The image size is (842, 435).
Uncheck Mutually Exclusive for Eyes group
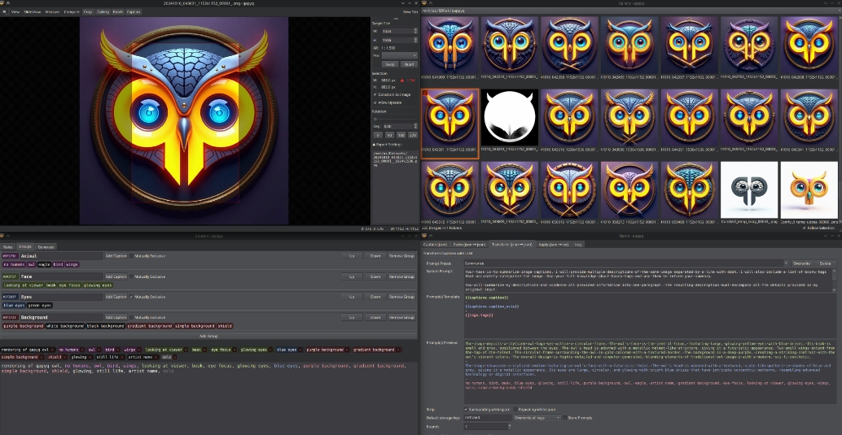[133, 297]
